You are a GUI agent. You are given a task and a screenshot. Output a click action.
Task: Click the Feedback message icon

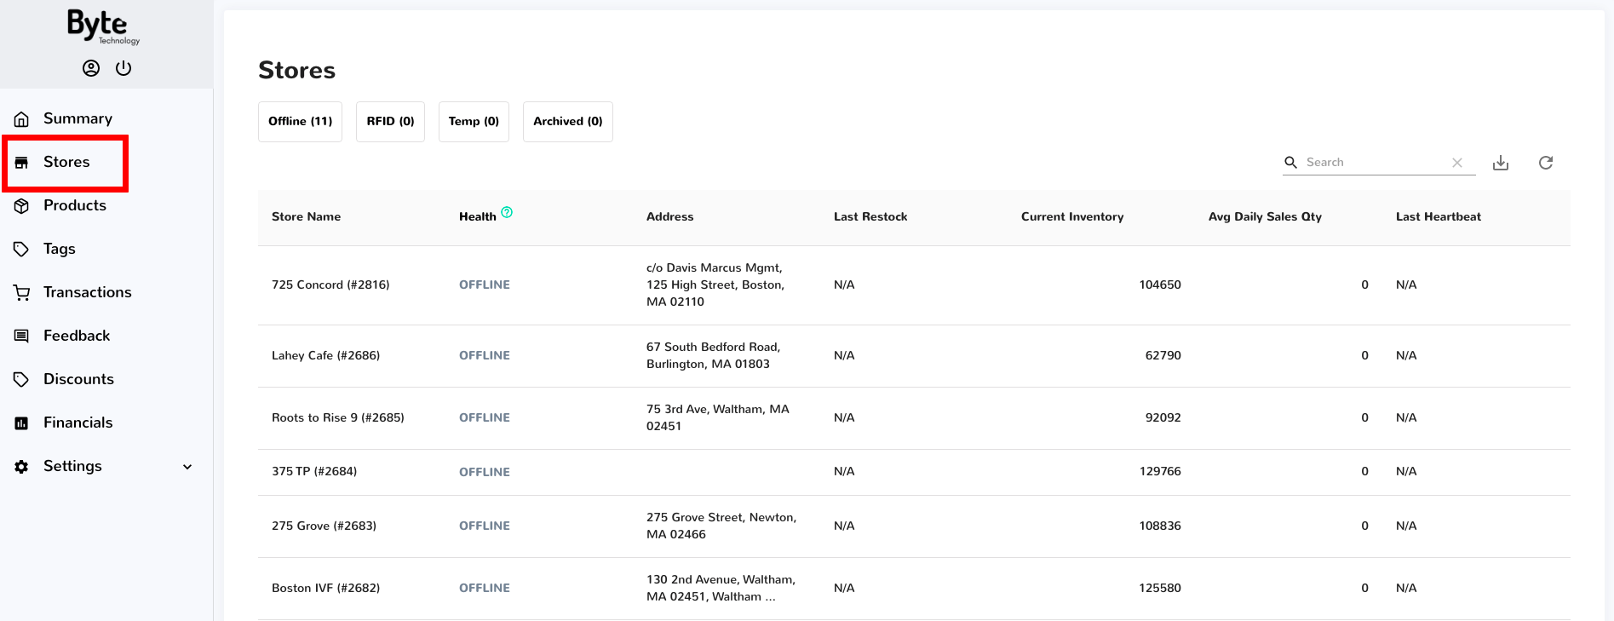(x=21, y=336)
